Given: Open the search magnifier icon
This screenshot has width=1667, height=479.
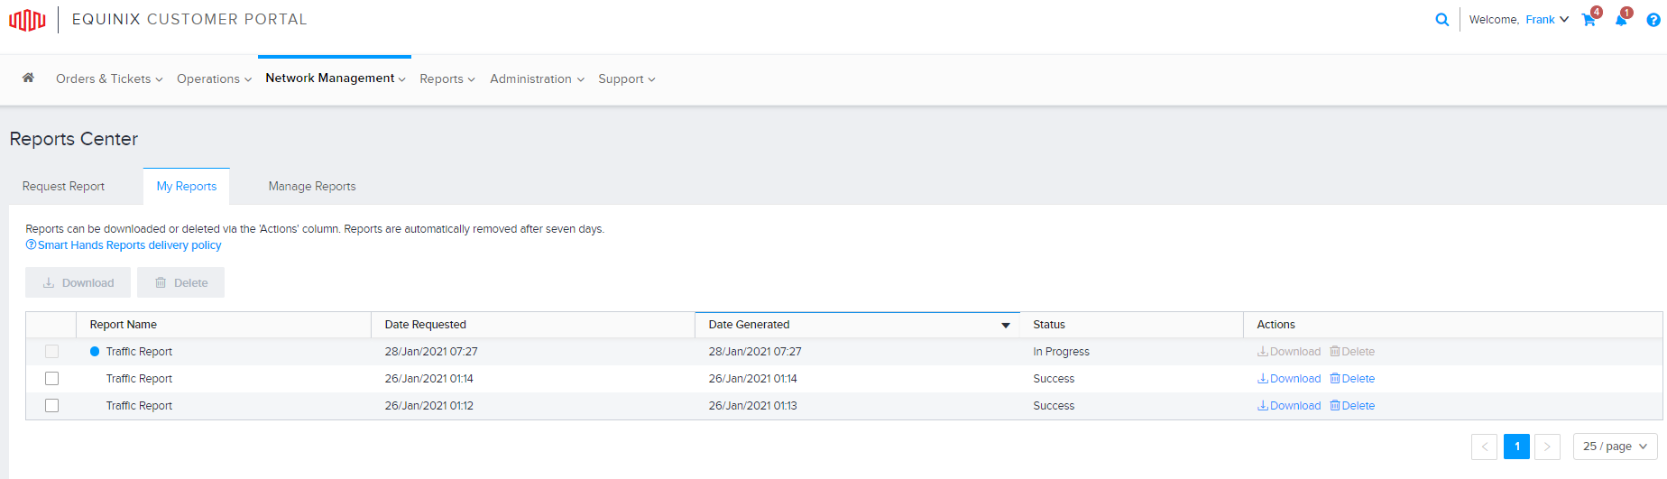Looking at the screenshot, I should tap(1442, 20).
